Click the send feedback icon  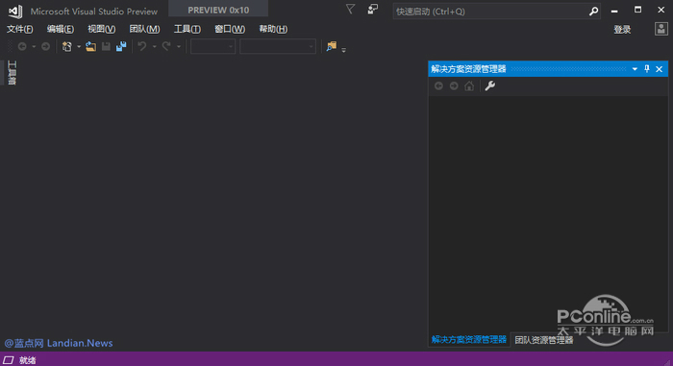point(373,9)
